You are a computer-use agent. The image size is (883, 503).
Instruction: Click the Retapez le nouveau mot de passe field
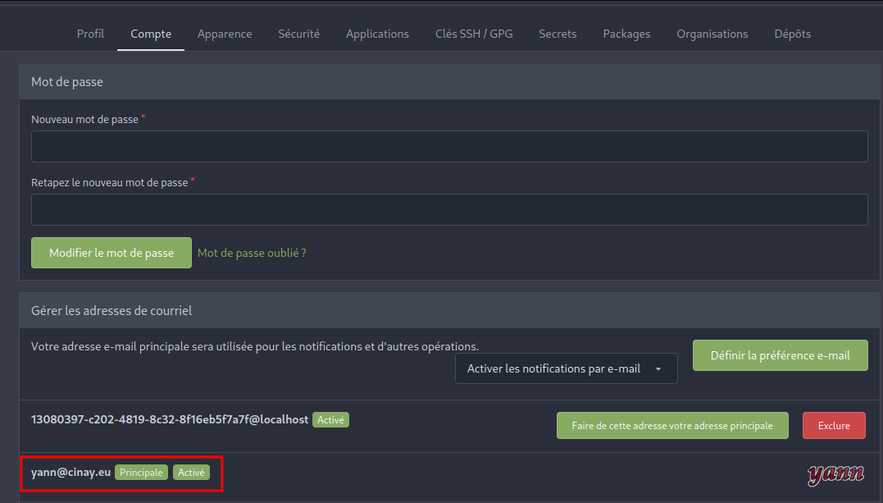point(449,209)
